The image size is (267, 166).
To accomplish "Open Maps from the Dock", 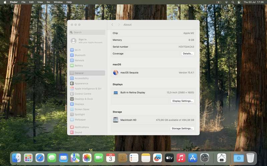I will pyautogui.click(x=75, y=158).
